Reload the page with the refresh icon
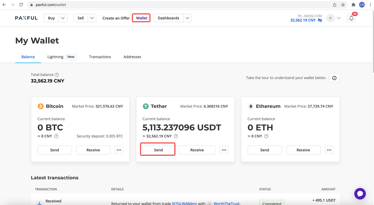Screen dimensions: 374x205 [21, 5]
